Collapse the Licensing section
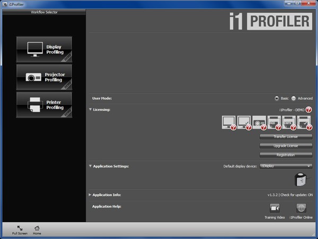318x239 pixels. coord(90,109)
